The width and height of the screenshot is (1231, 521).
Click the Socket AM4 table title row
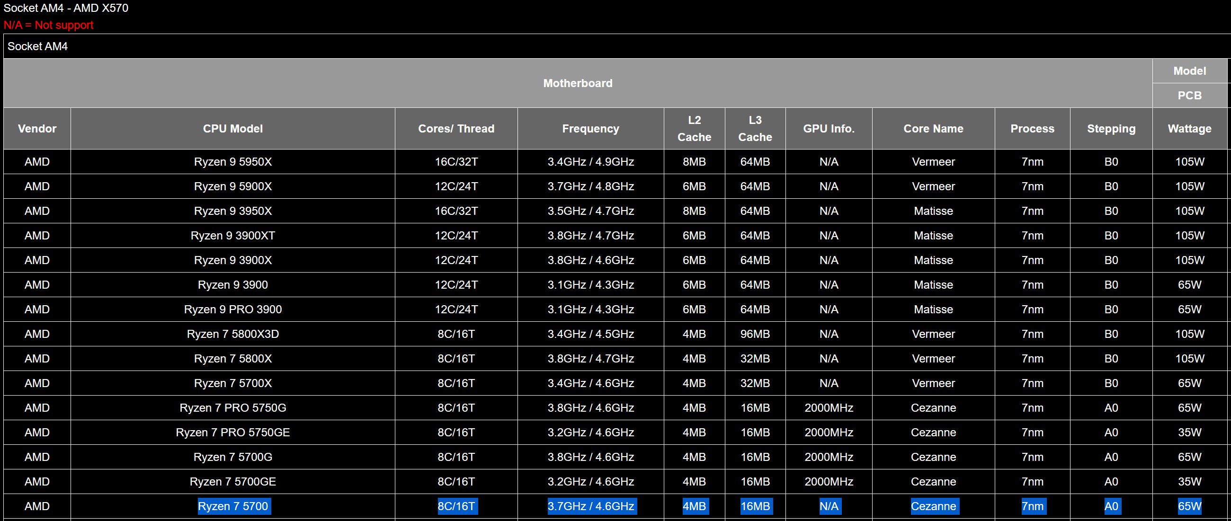(616, 46)
